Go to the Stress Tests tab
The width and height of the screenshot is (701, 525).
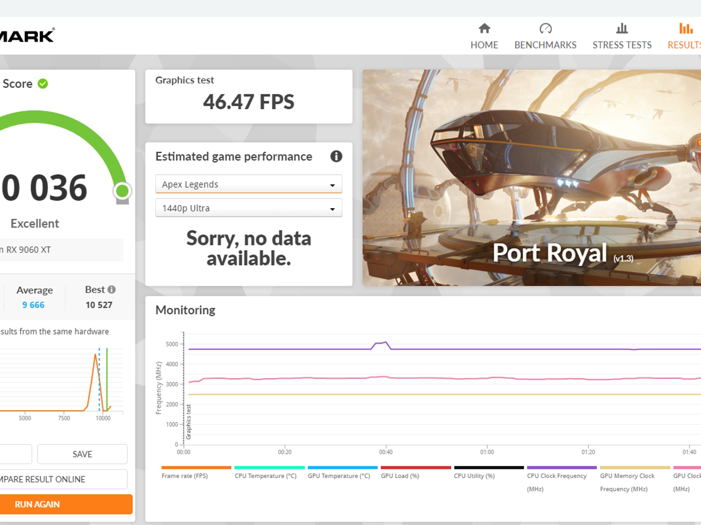click(622, 36)
